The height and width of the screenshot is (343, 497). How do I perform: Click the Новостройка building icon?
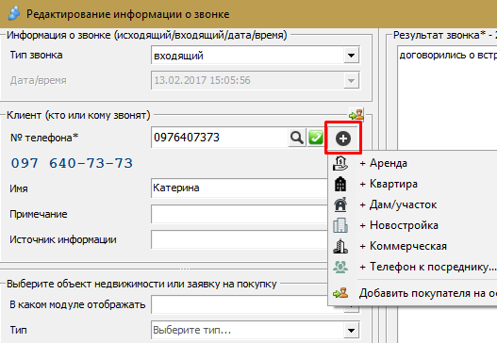[x=340, y=225]
